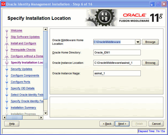This screenshot has height=135, width=168.
Task: Go to Configure Ports step
Action: tap(21, 82)
